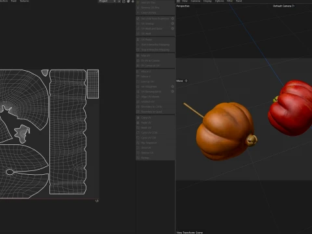Image resolution: width=312 pixels, height=234 pixels.
Task: Select the pumpkin's long stem
Action: 194,110
